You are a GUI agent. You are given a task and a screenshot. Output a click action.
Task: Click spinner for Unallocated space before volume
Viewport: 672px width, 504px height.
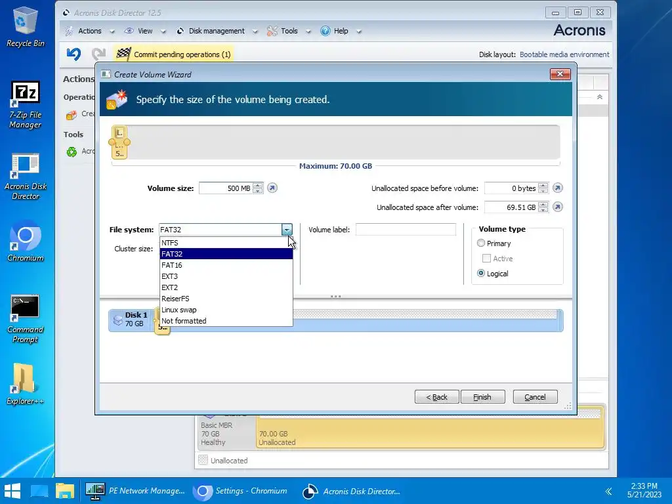543,188
